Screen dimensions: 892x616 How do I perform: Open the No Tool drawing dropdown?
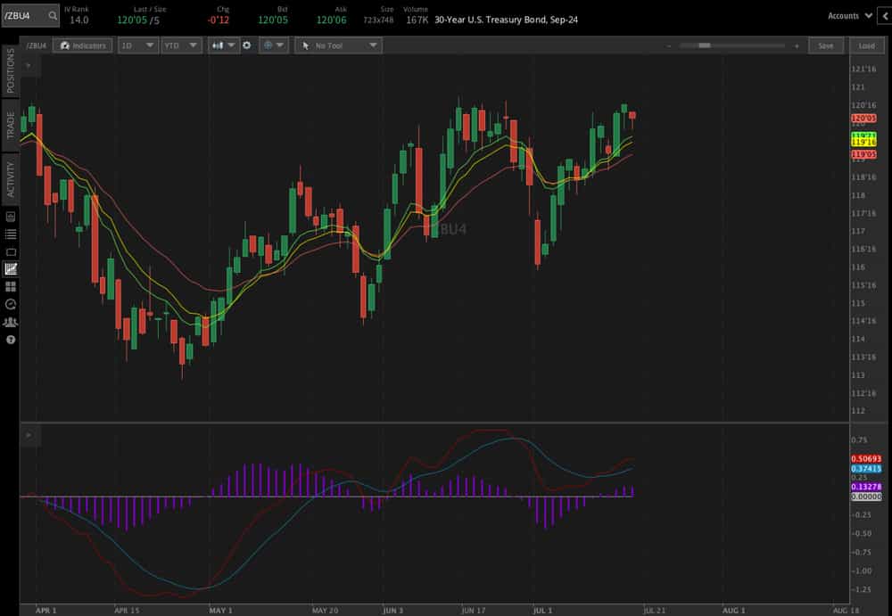tap(338, 45)
